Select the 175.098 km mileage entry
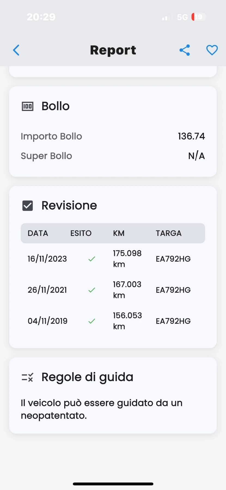Screen dimensions: 226x490 (x=127, y=259)
